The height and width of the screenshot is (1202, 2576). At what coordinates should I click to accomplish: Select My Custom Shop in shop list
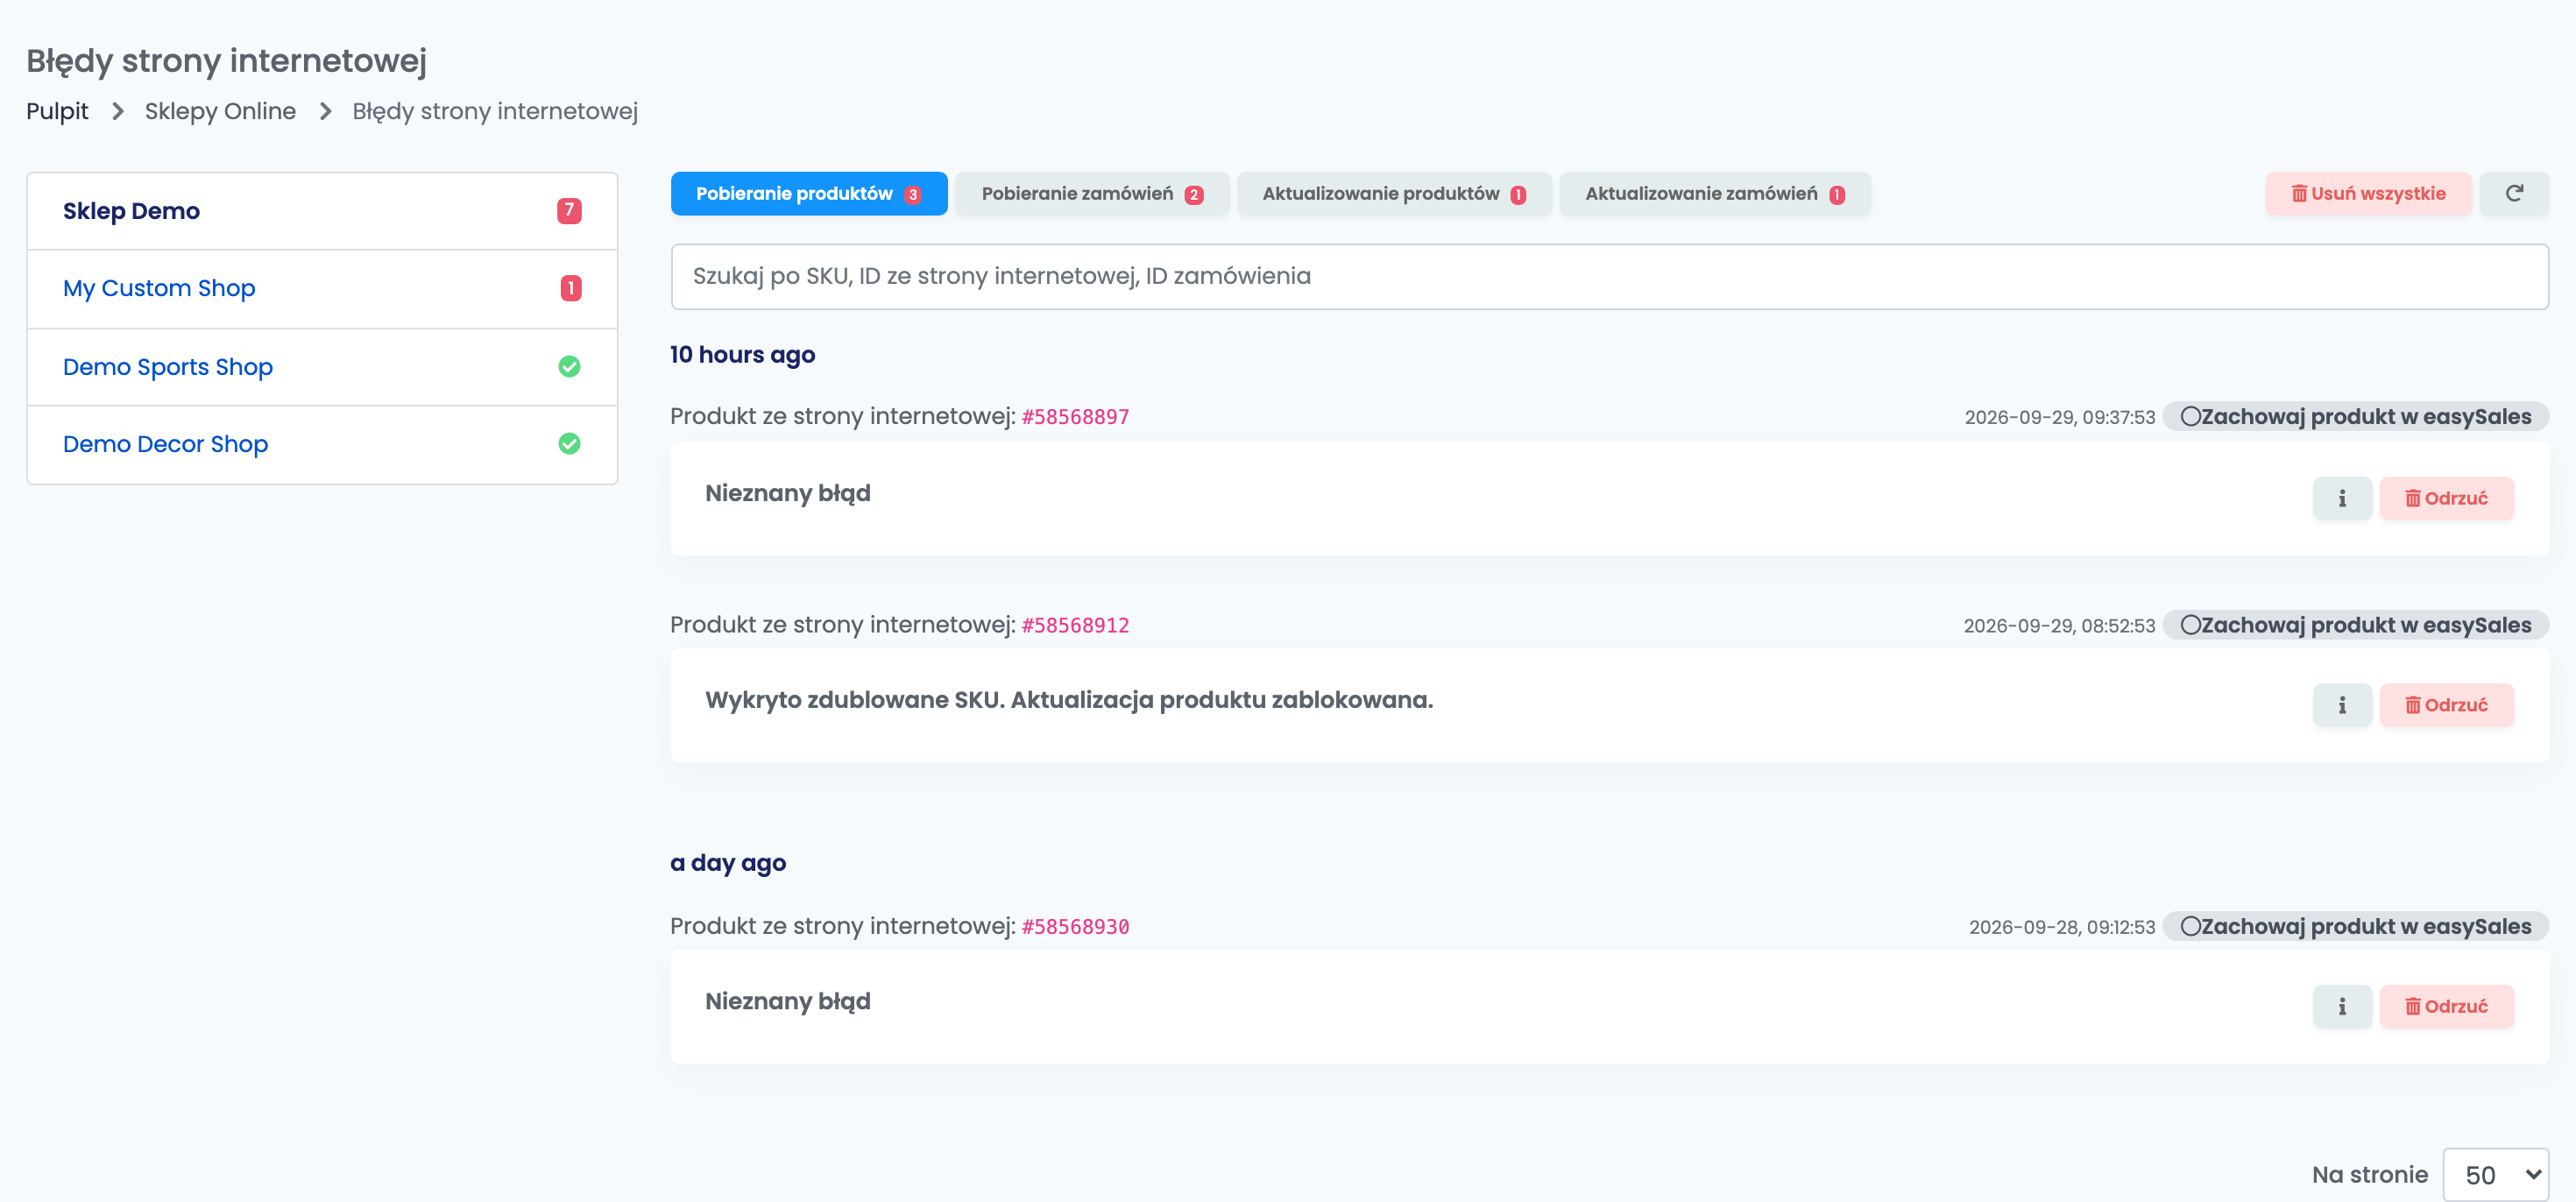(322, 288)
